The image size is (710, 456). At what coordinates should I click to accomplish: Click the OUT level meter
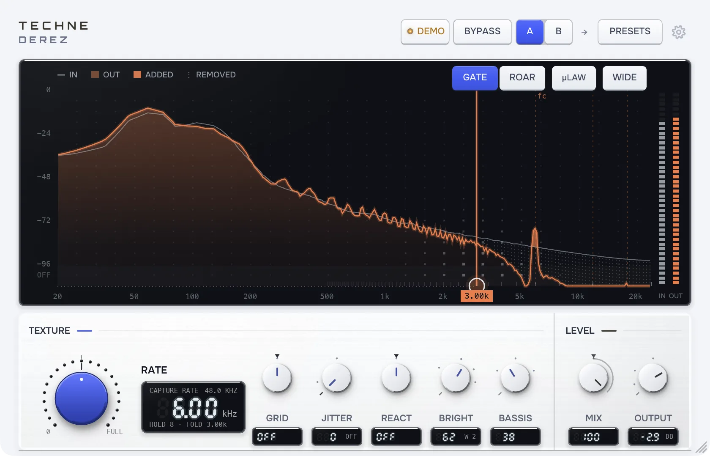676,189
